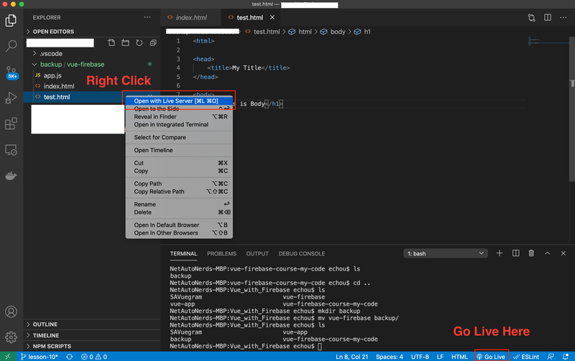
Task: Open the Docker view in activity bar
Action: coord(11,175)
